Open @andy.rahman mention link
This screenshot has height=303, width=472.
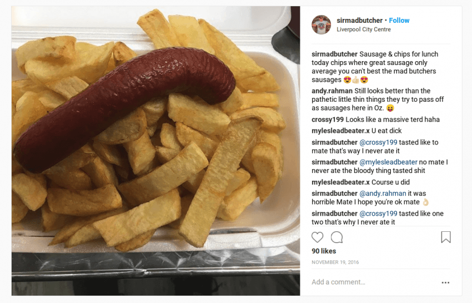(x=383, y=193)
